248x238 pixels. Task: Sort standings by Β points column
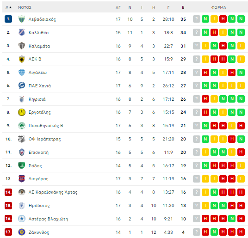pyautogui.click(x=183, y=7)
